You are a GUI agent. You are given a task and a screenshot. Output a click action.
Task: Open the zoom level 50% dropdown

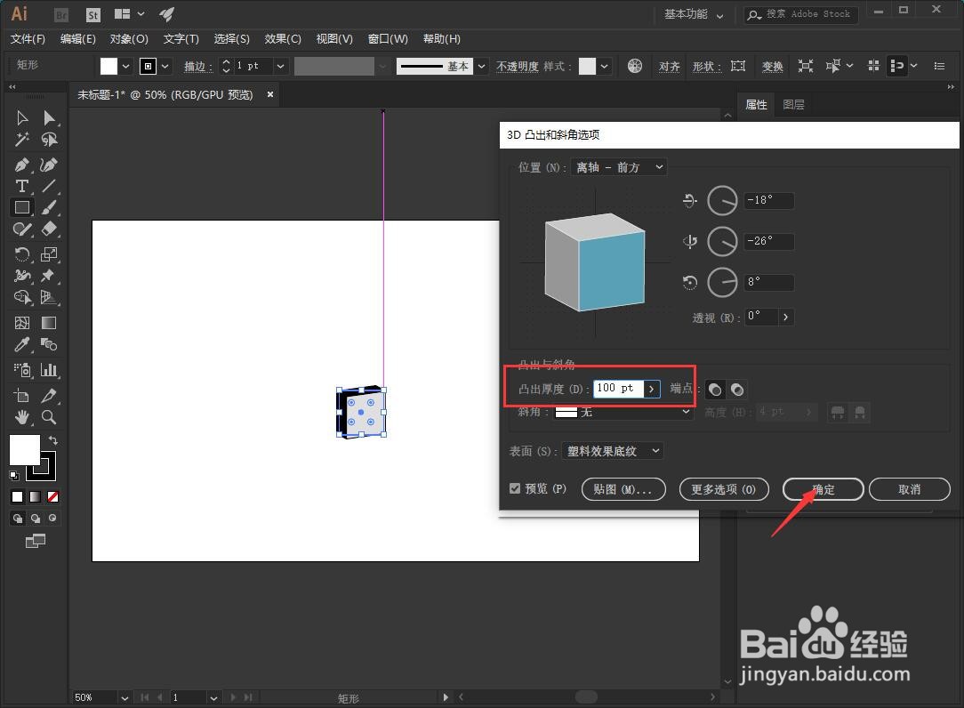125,697
